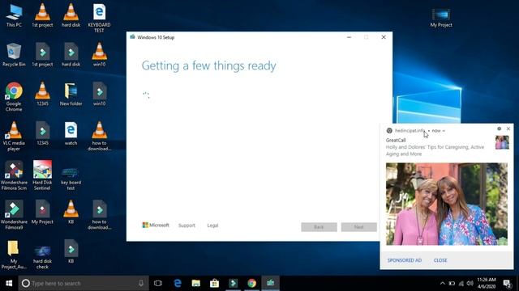This screenshot has width=519, height=291.
Task: Select Hard Disk Sentinel desktop shortcut
Action: click(x=42, y=175)
